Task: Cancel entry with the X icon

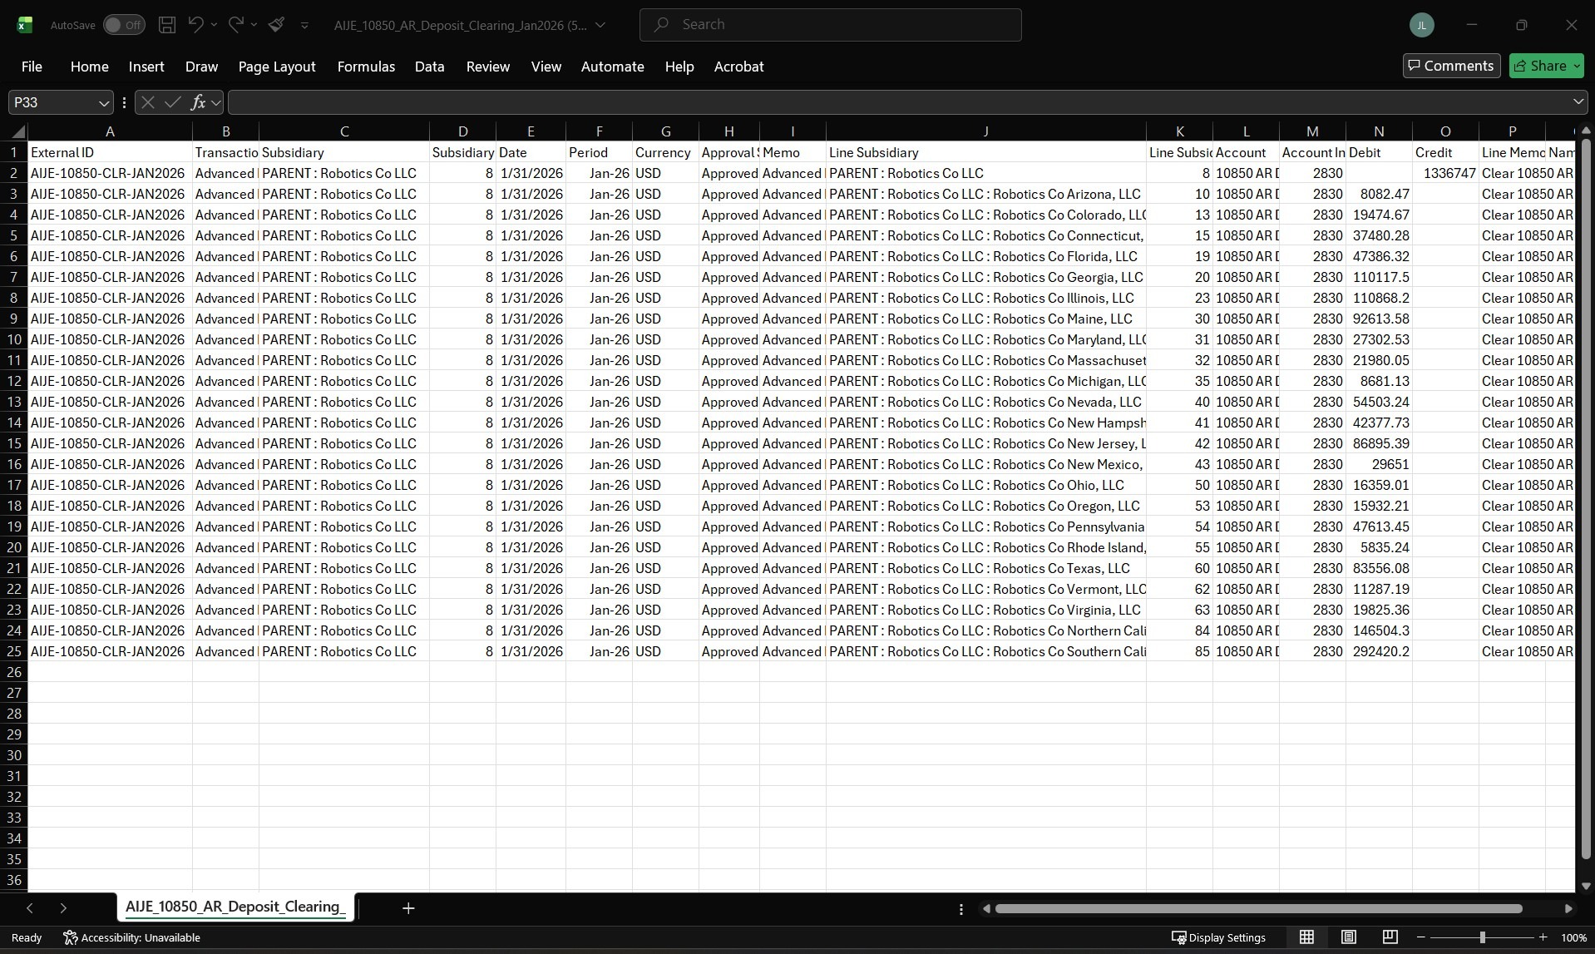Action: tap(147, 101)
